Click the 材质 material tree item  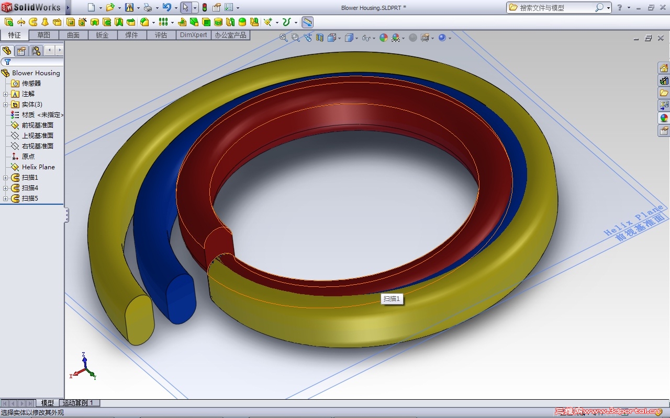[37, 115]
